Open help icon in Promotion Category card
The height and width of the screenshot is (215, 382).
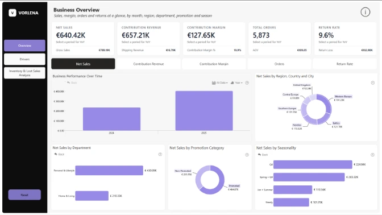(247, 155)
